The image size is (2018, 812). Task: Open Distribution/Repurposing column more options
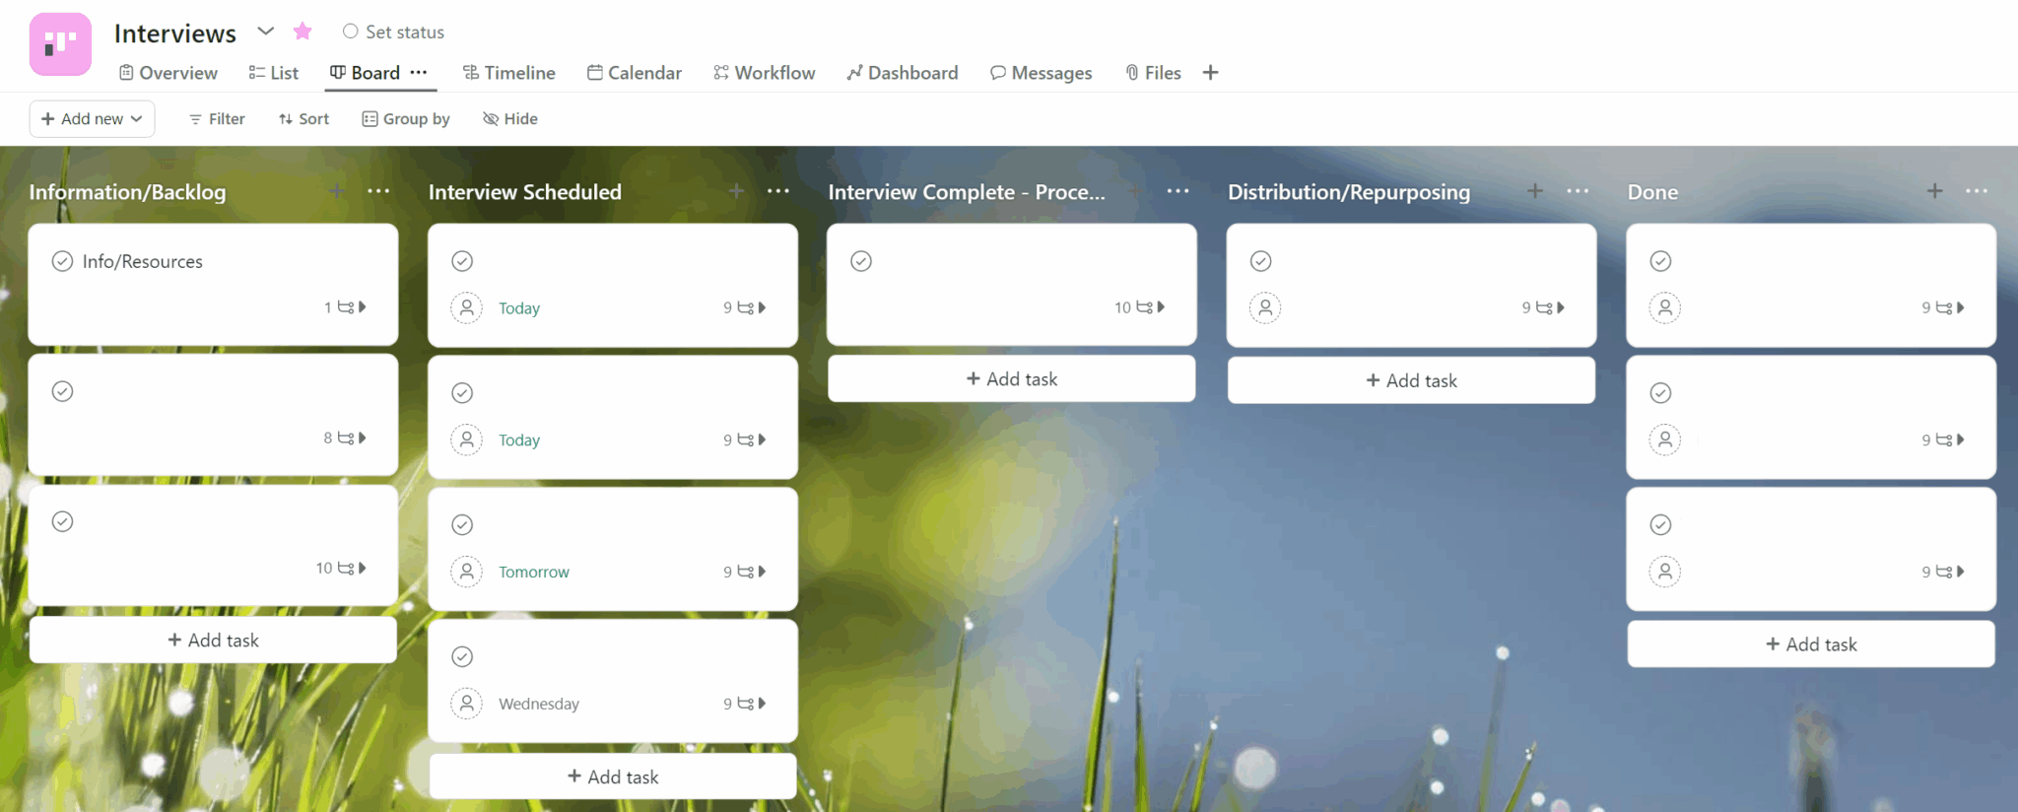pyautogui.click(x=1578, y=191)
